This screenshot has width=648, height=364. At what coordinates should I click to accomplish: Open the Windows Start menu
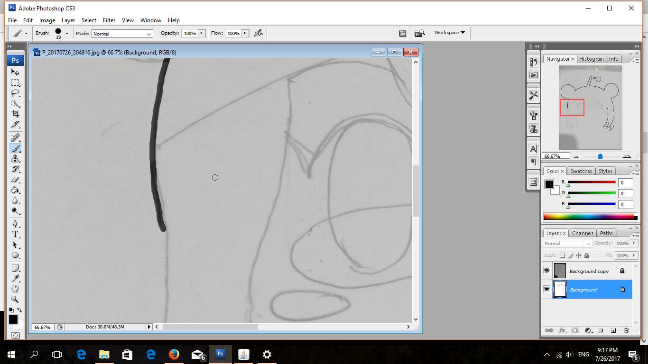pyautogui.click(x=11, y=355)
